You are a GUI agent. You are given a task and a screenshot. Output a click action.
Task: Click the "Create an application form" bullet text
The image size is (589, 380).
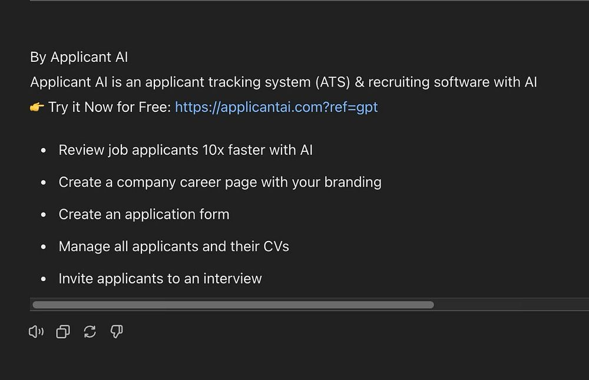tap(144, 214)
